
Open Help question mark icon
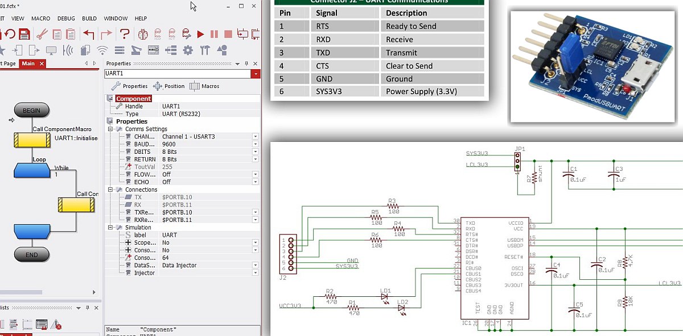125,34
